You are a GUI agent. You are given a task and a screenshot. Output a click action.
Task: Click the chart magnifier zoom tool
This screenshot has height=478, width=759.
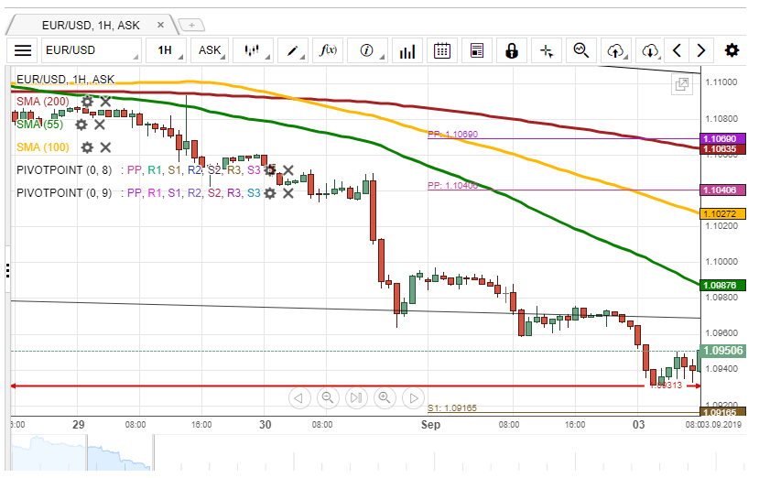click(x=580, y=50)
